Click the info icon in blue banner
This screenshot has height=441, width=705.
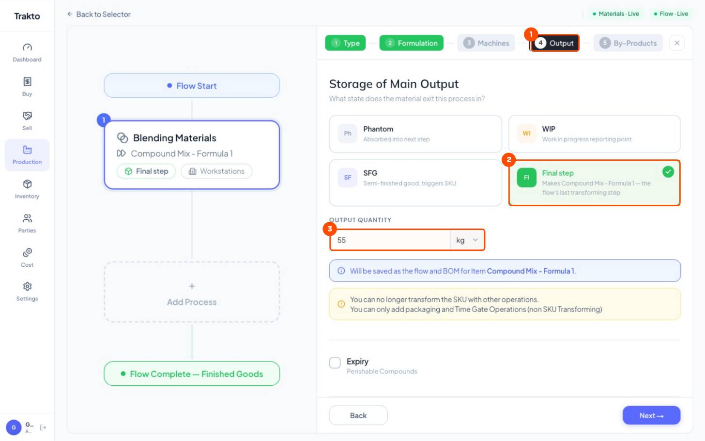coord(341,271)
